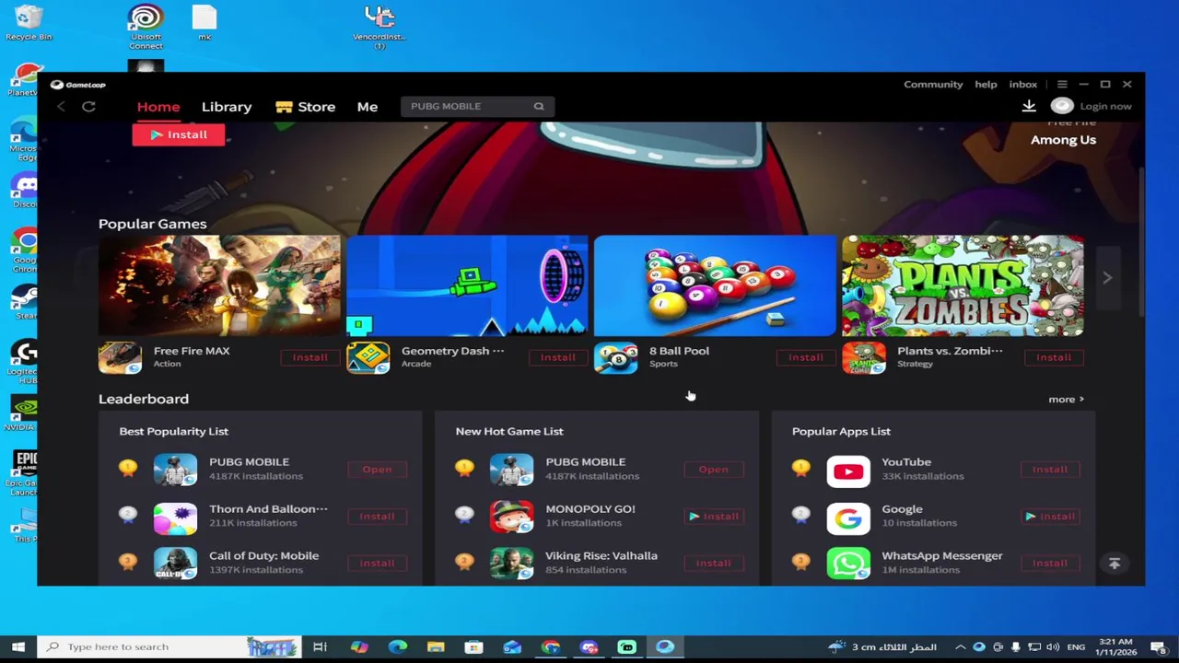Click the Free Fire MAX banner thumbnail
The image size is (1179, 663).
(219, 285)
